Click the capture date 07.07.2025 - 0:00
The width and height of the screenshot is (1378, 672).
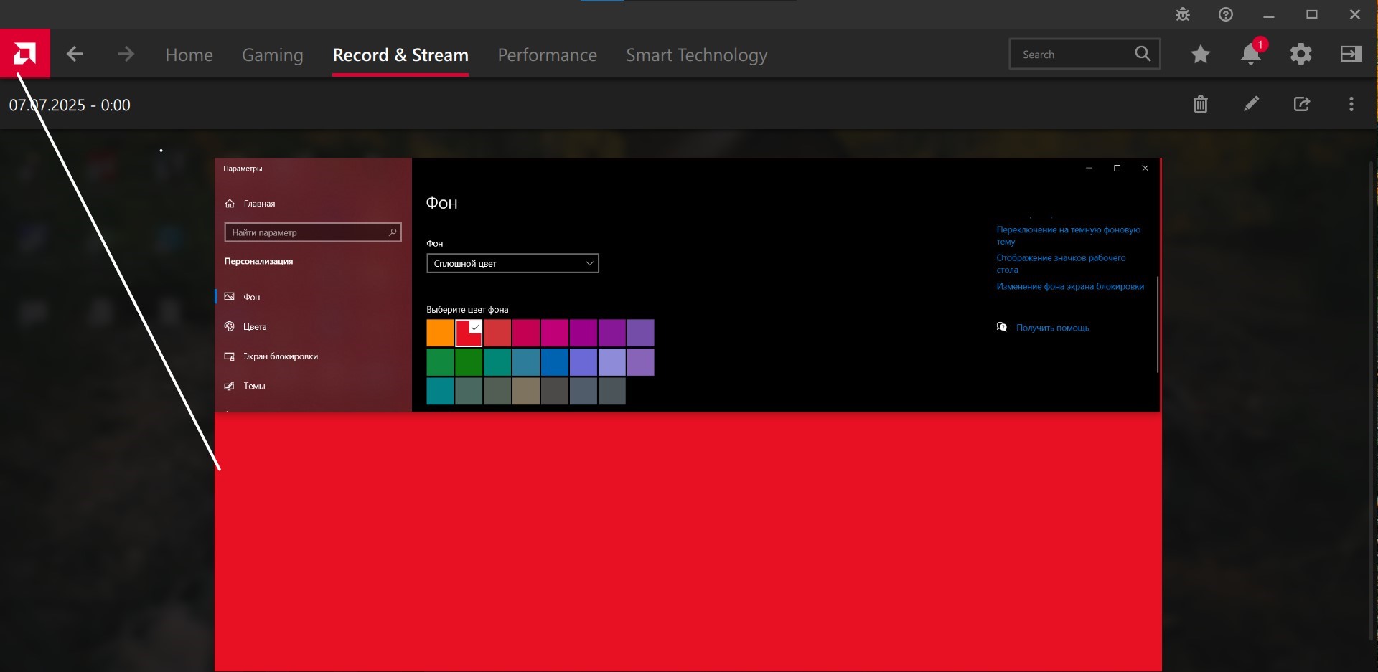click(70, 105)
